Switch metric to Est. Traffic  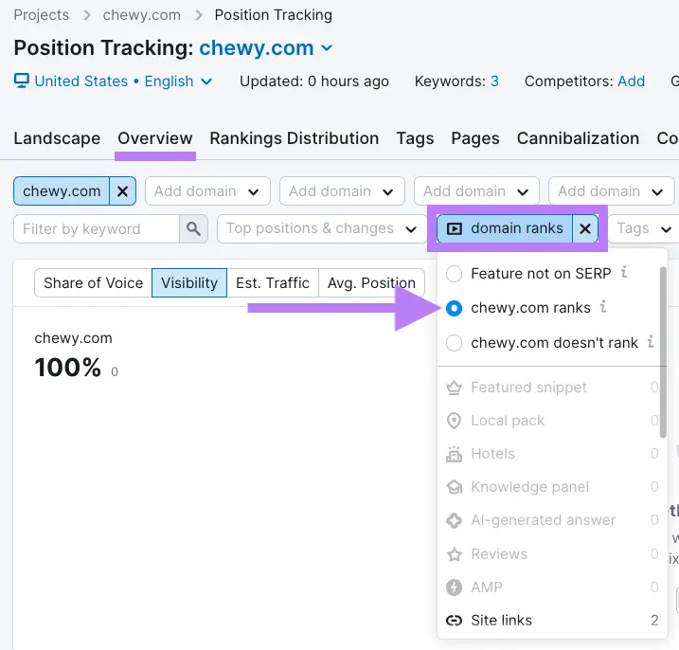pos(273,283)
